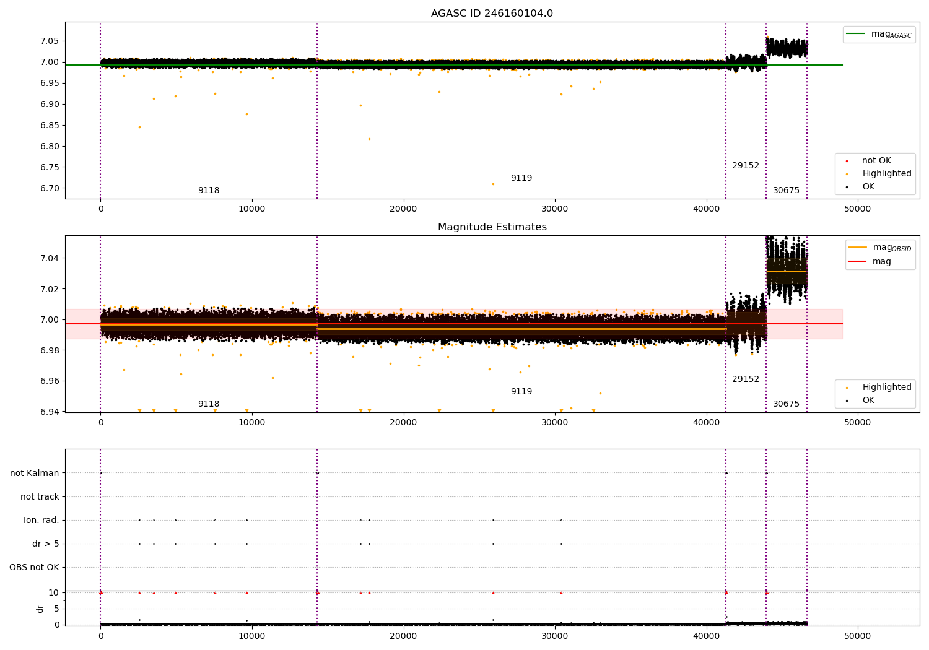
Task: Click the rotated 'dr' axis label
Action: (x=40, y=609)
